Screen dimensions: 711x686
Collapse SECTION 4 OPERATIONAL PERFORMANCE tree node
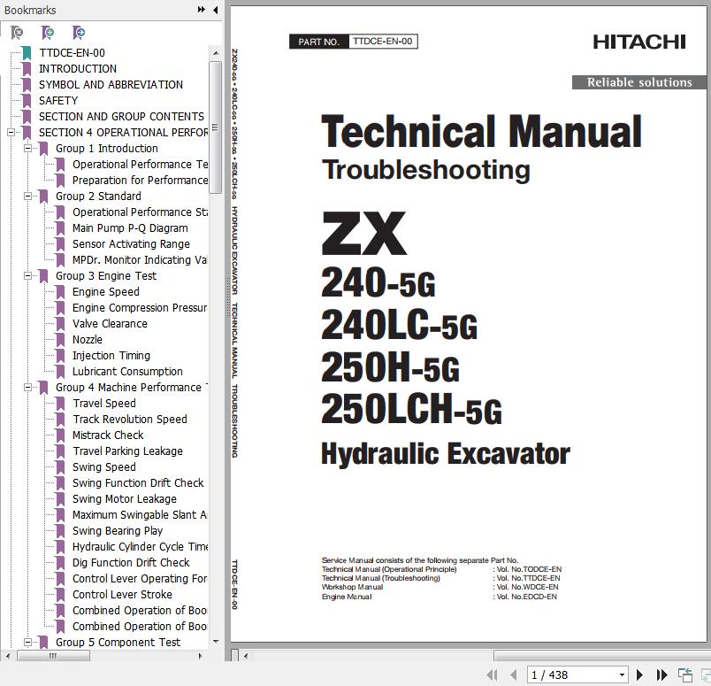point(11,133)
